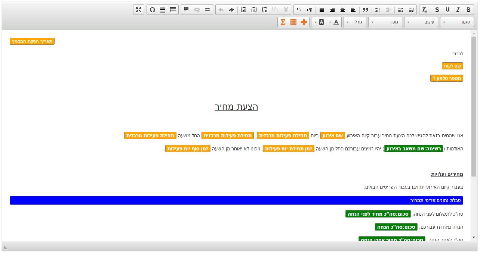The height and width of the screenshot is (253, 480).
Task: Click the הצעת מחיר heading
Action: pos(236,107)
